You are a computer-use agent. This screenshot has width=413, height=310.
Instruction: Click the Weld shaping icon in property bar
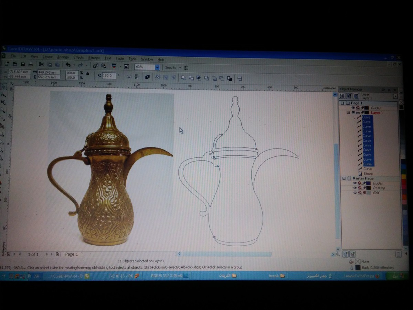(x=183, y=78)
